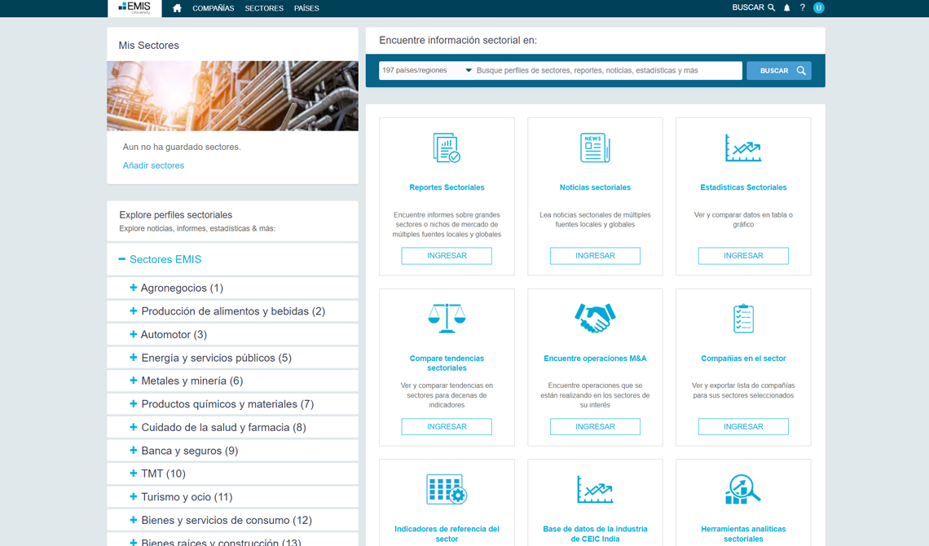The height and width of the screenshot is (546, 929).
Task: Click INGRESAR under Noticias sectoriales
Action: (595, 256)
